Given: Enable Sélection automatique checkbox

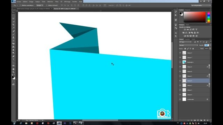Looking at the screenshot, I should coord(20,6).
